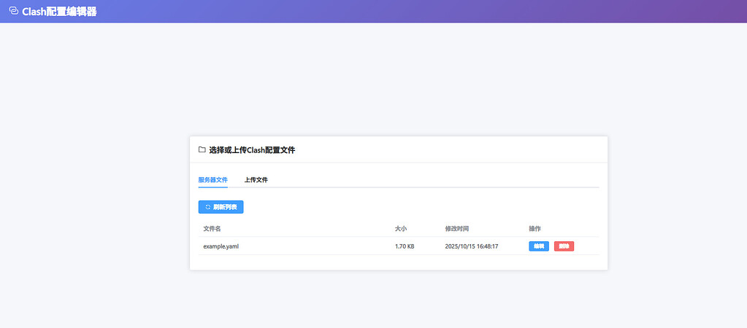Click the 选择或上传Clash配置文件 heading
Screen dimensions: 747x328
pyautogui.click(x=252, y=149)
